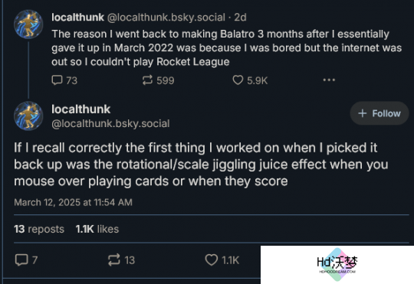Open the 2d timestamp link
Viewport: 414px width, 284px height.
click(x=240, y=18)
